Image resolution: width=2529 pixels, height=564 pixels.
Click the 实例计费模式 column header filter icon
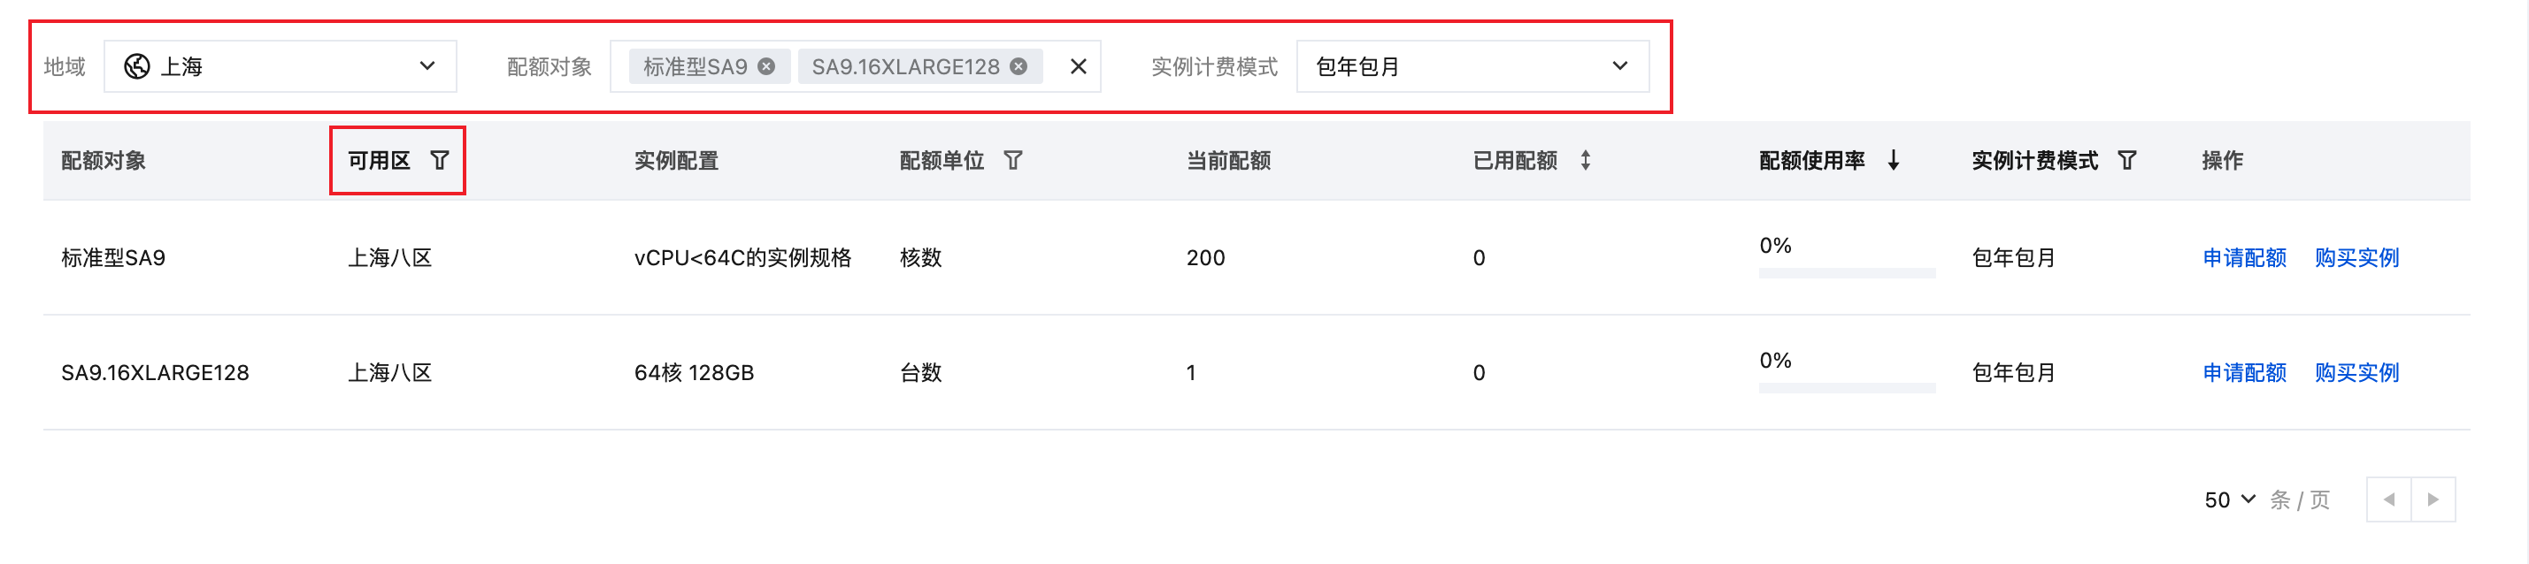tap(2126, 160)
